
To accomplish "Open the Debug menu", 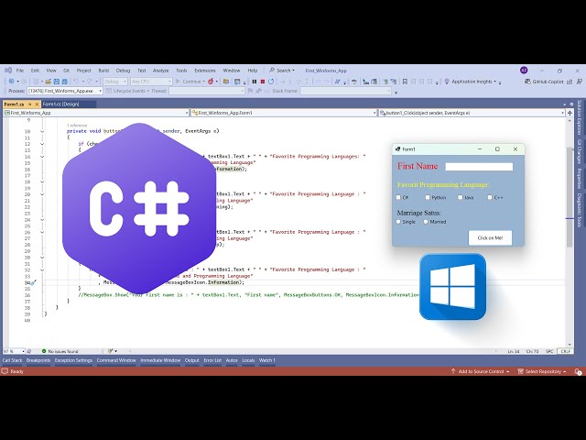I will [123, 71].
